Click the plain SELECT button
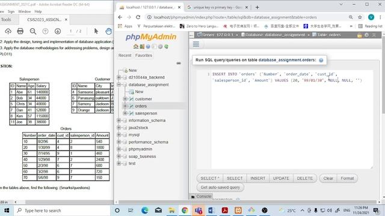The width and height of the screenshot is (385, 216). point(235,178)
